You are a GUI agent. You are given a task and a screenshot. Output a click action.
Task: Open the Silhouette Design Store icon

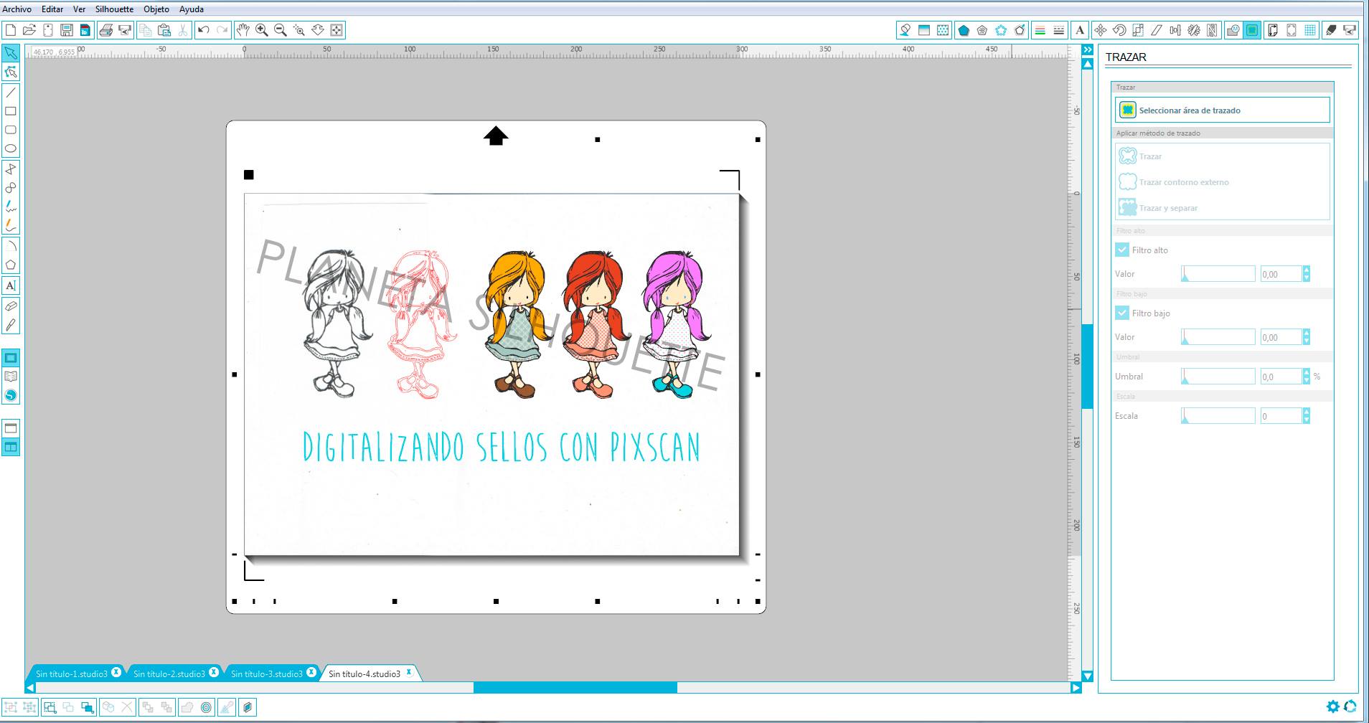coord(11,395)
